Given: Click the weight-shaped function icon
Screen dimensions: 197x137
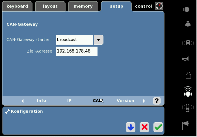Looking at the screenshot, I should click(x=188, y=75).
